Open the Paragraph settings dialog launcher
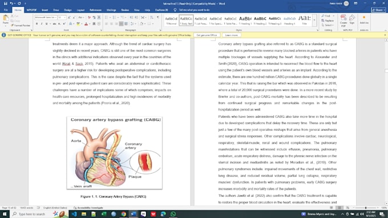Viewport: 388px width, 218px height. coord(160,30)
